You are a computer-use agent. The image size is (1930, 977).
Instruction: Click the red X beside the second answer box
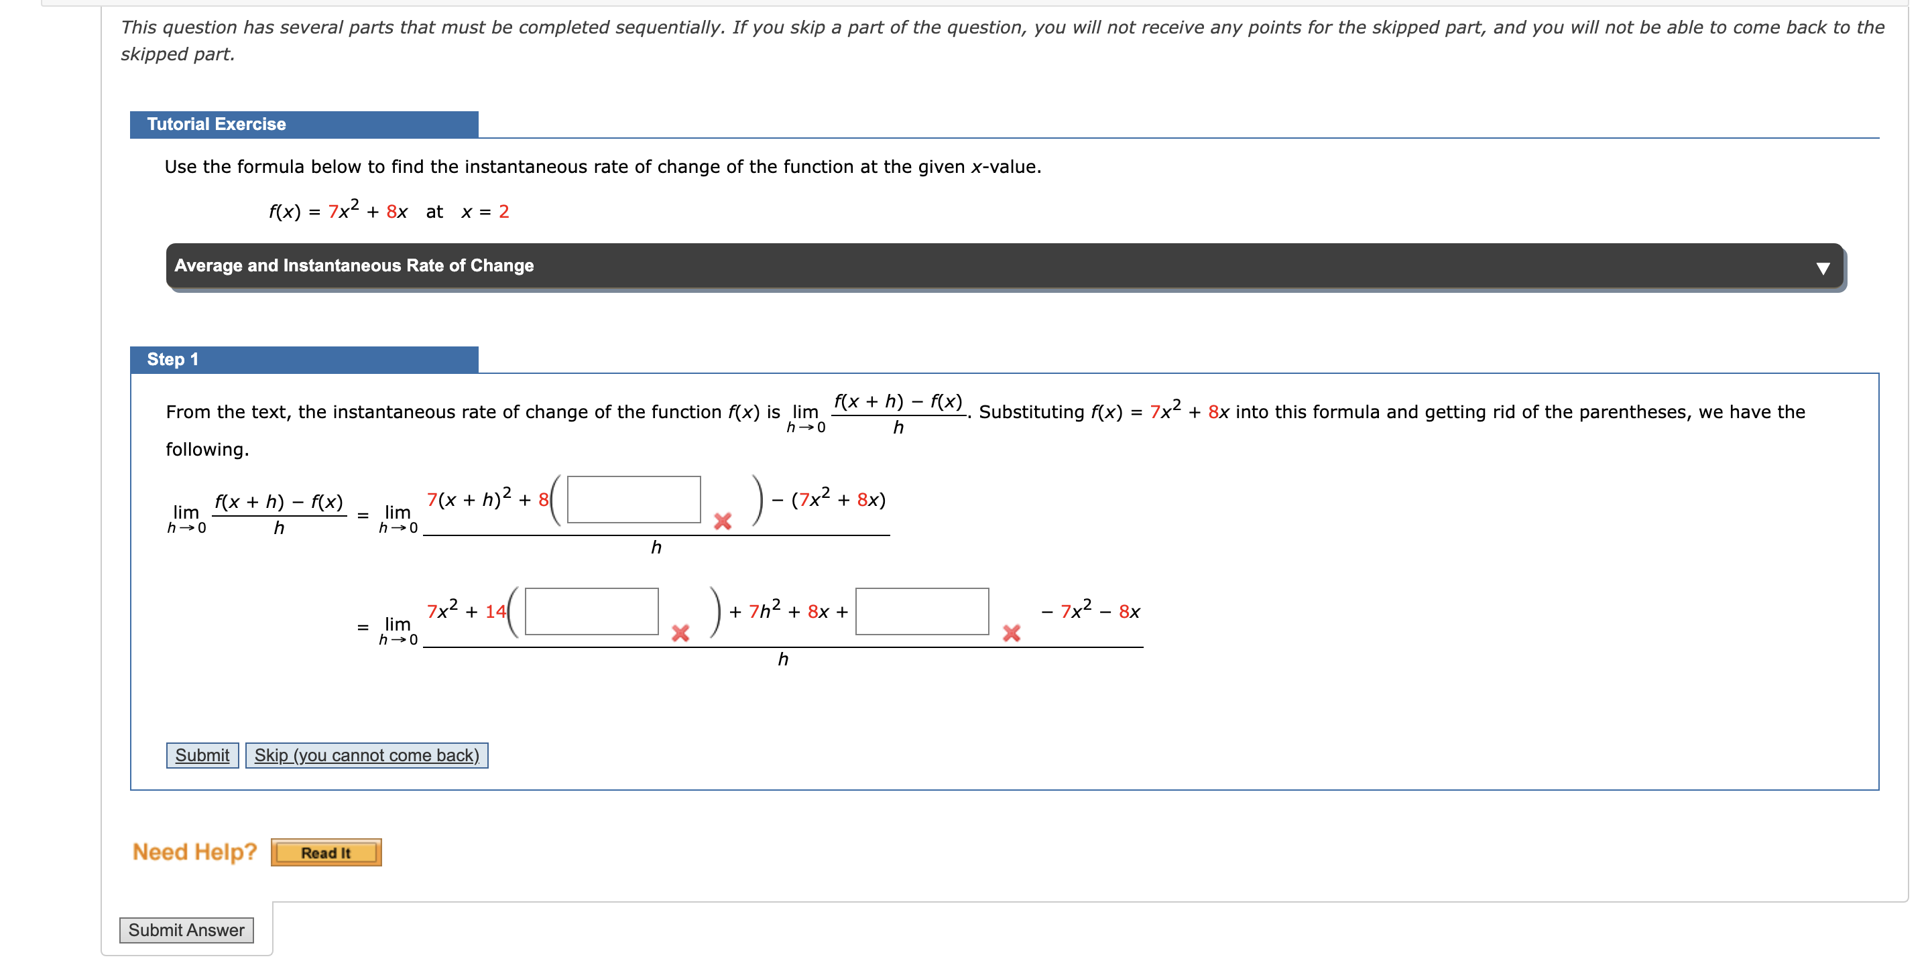tap(681, 633)
